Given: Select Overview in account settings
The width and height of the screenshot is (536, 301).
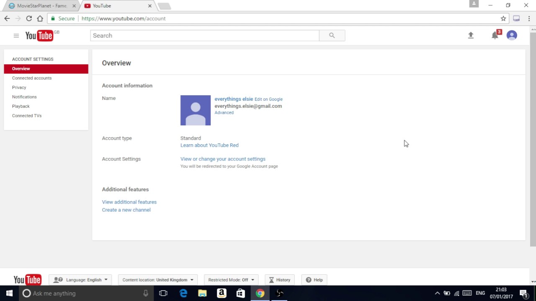Looking at the screenshot, I should click(46, 69).
